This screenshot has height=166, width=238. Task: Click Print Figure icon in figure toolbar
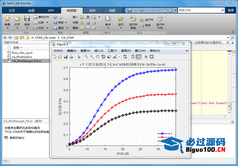click(71, 57)
